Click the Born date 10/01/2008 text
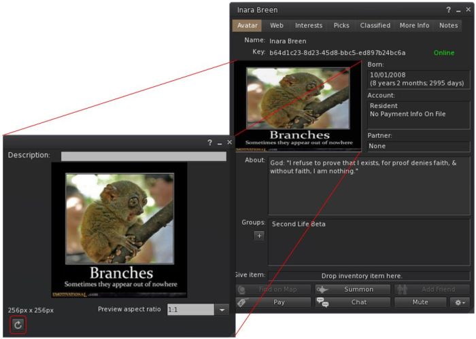Image resolution: width=476 pixels, height=339 pixels. (388, 75)
